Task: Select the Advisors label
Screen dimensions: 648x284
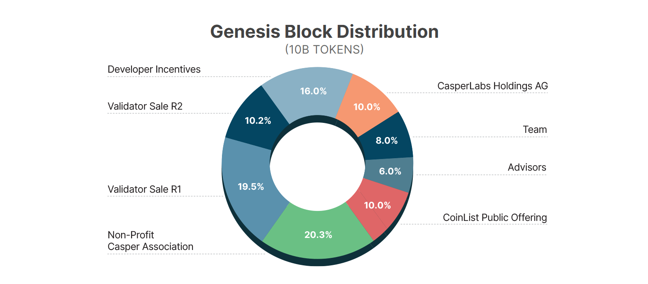Action: click(527, 167)
